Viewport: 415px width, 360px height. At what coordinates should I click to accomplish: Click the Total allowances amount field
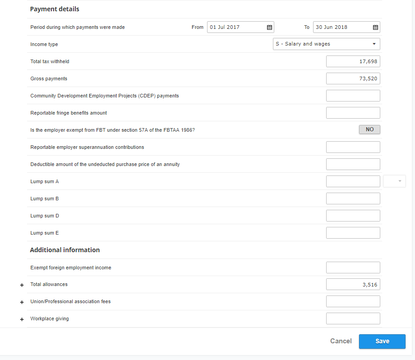click(x=353, y=284)
